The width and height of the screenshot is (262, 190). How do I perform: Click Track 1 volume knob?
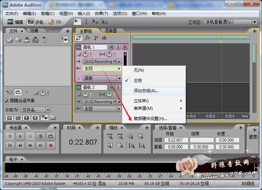(x=85, y=54)
